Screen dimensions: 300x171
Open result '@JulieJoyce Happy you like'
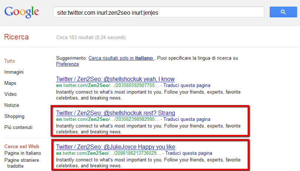[x=115, y=147]
